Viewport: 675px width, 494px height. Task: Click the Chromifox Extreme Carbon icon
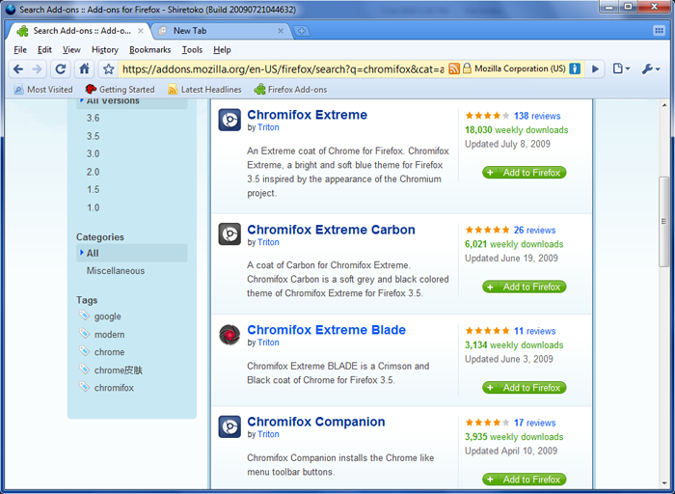tap(229, 233)
